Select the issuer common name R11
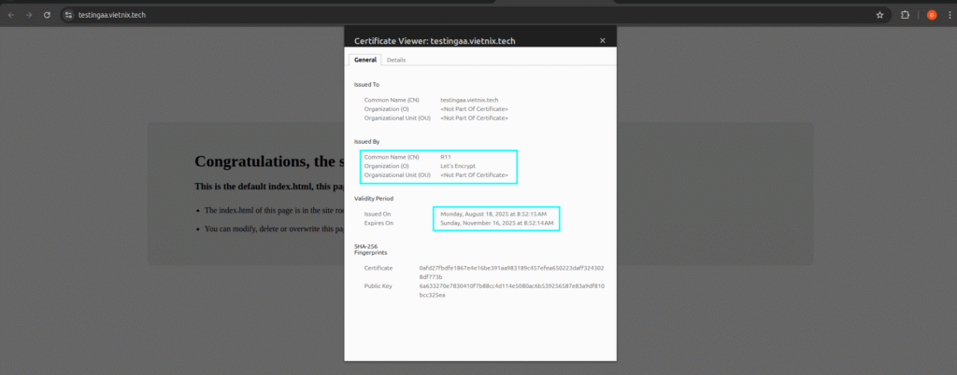Screen dimensions: 957x375 tap(446, 157)
